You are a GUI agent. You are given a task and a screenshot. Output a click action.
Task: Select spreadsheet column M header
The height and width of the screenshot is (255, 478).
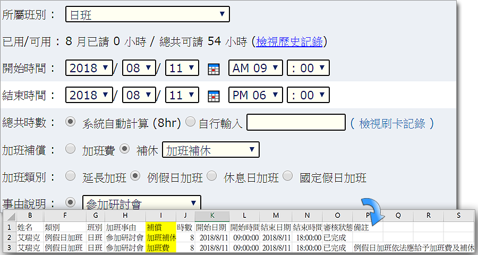click(276, 216)
